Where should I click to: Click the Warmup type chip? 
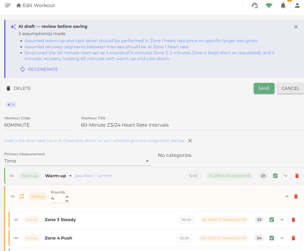click(30, 176)
